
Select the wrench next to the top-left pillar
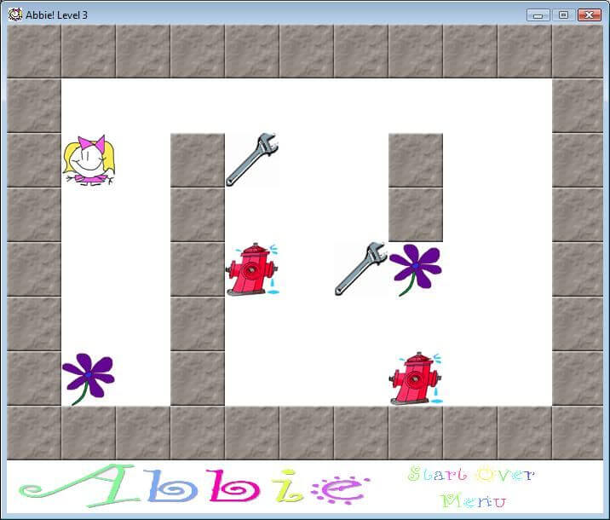[x=252, y=159]
